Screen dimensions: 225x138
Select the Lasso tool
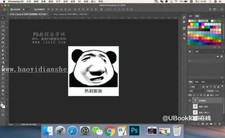point(3,26)
